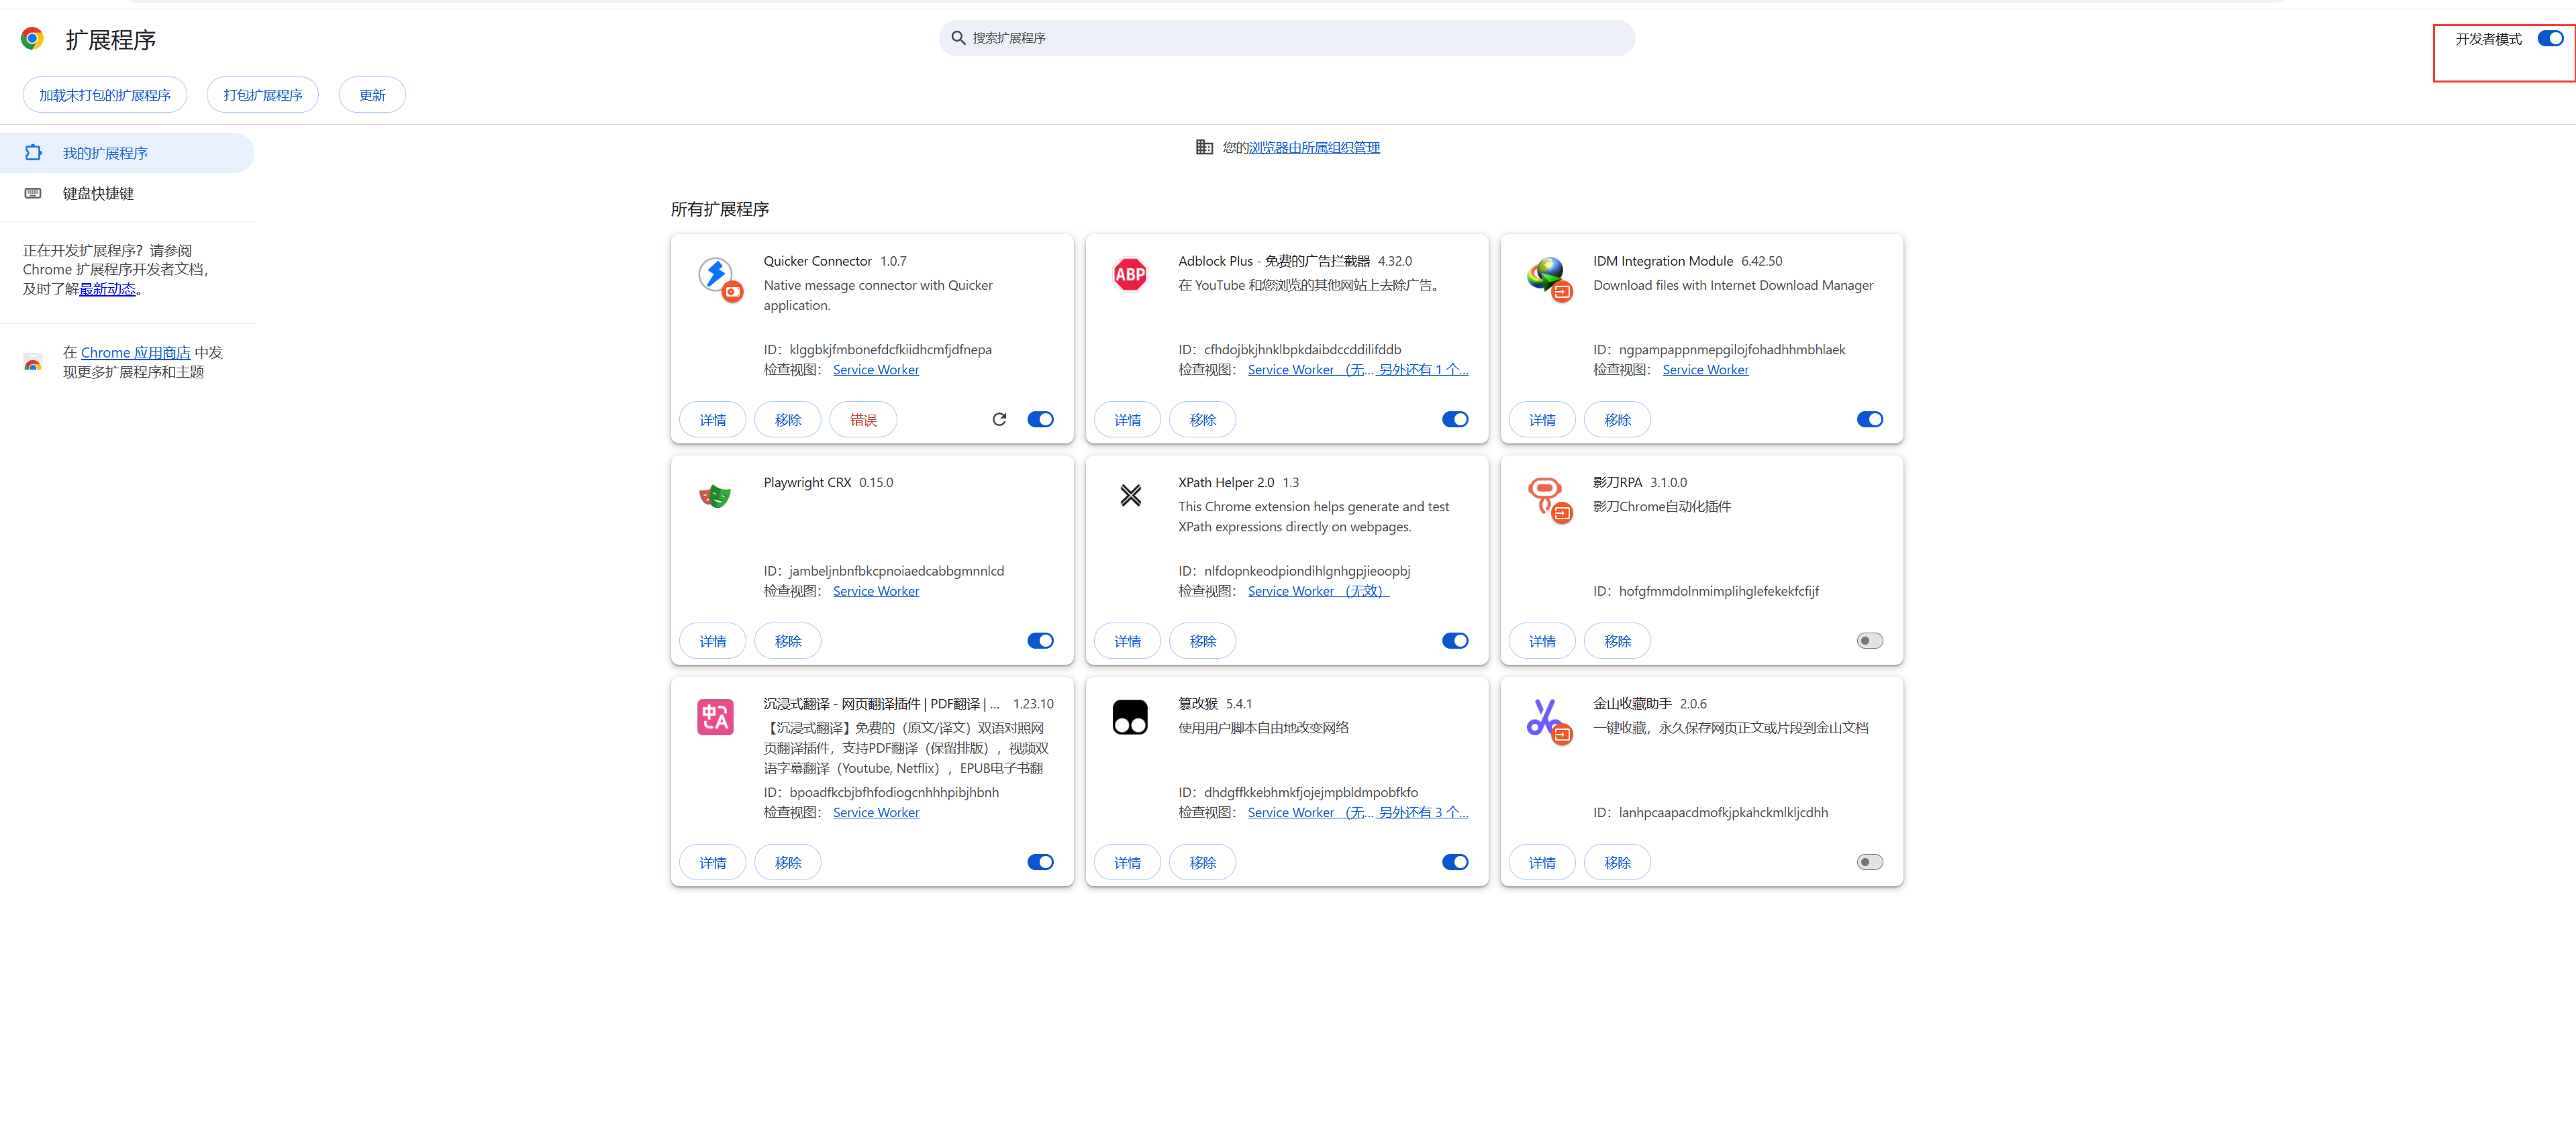
Task: Click the Adblock Plus ABP icon
Action: click(1130, 274)
